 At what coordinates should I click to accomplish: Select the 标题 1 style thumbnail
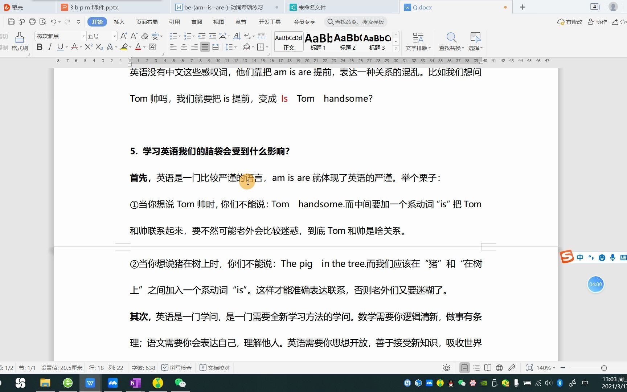[317, 41]
